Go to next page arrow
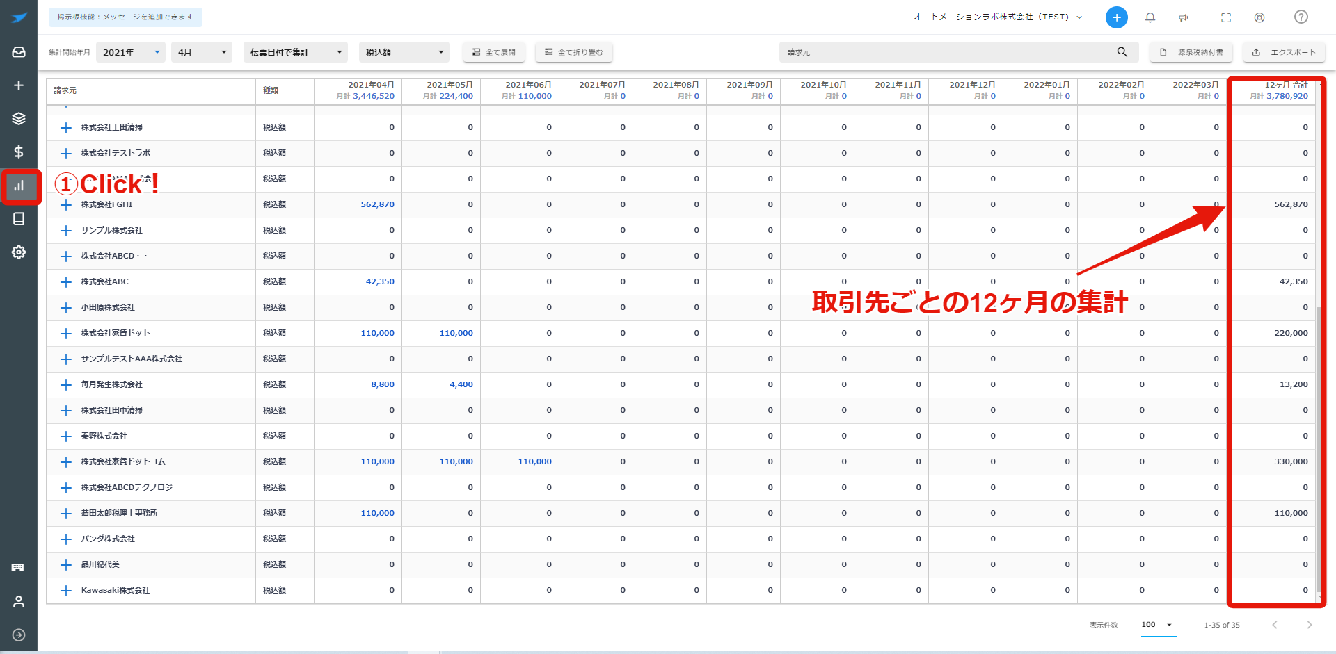1336x654 pixels. click(1309, 625)
